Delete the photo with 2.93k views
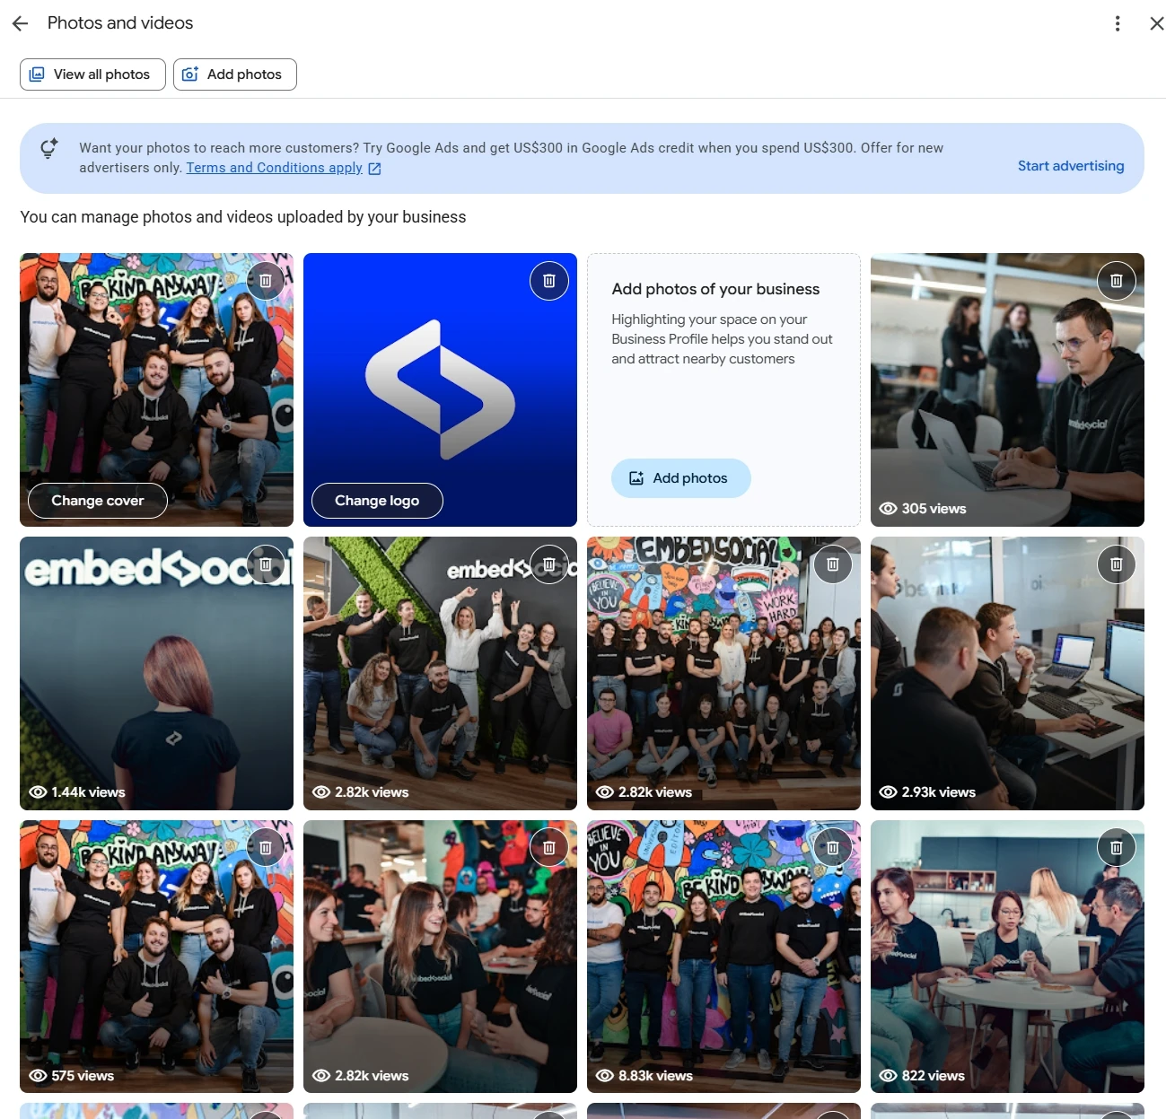 (1117, 564)
